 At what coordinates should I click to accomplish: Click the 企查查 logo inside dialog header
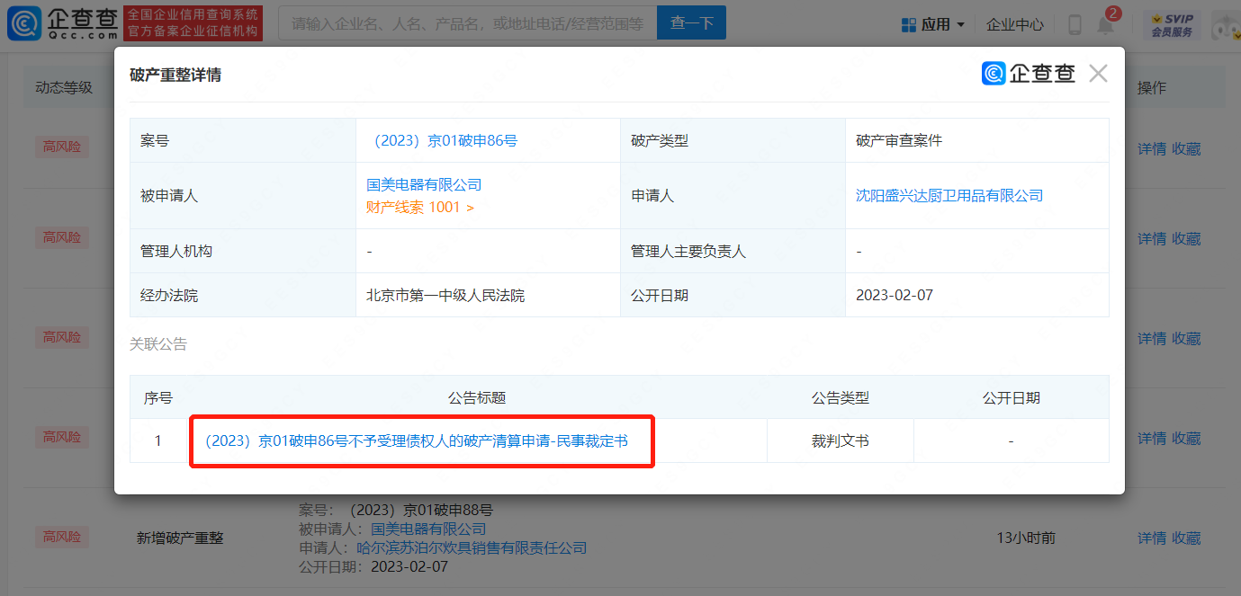[1029, 74]
